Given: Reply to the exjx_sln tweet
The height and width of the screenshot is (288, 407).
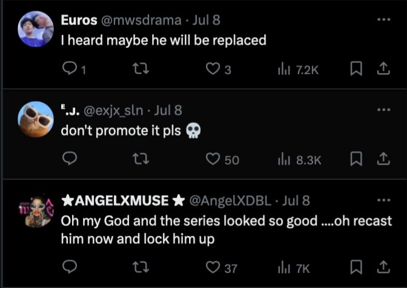Looking at the screenshot, I should click(x=70, y=159).
